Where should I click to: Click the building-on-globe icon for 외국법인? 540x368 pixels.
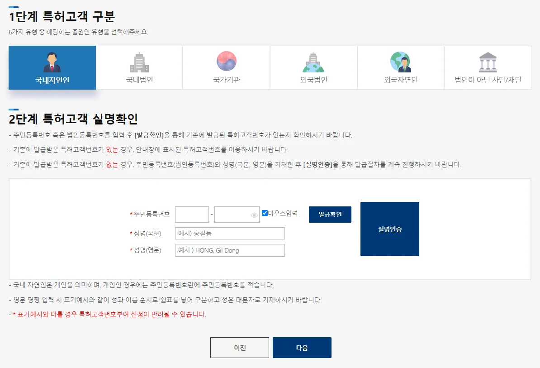(x=313, y=62)
